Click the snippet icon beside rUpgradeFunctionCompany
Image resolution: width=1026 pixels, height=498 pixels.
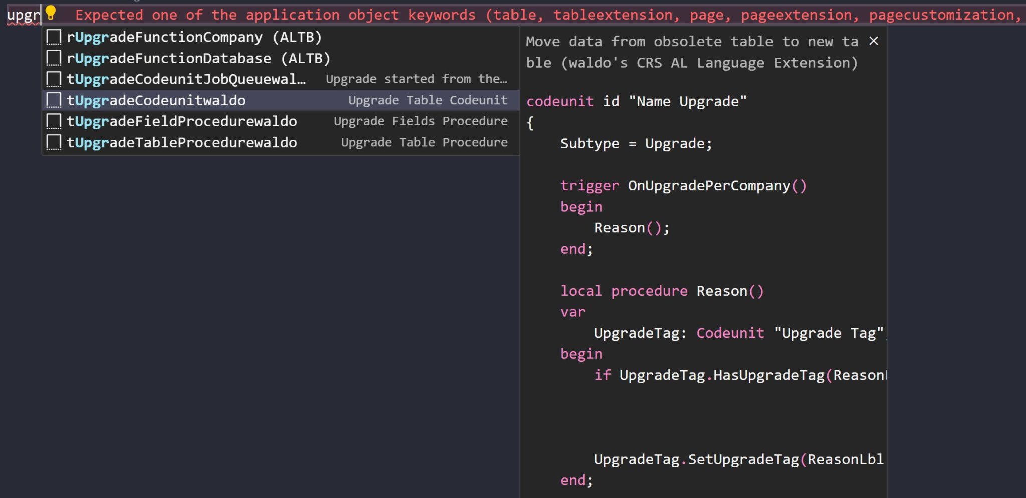tap(54, 37)
